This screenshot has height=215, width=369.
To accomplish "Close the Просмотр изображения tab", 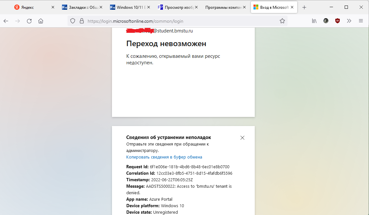I will (196, 7).
